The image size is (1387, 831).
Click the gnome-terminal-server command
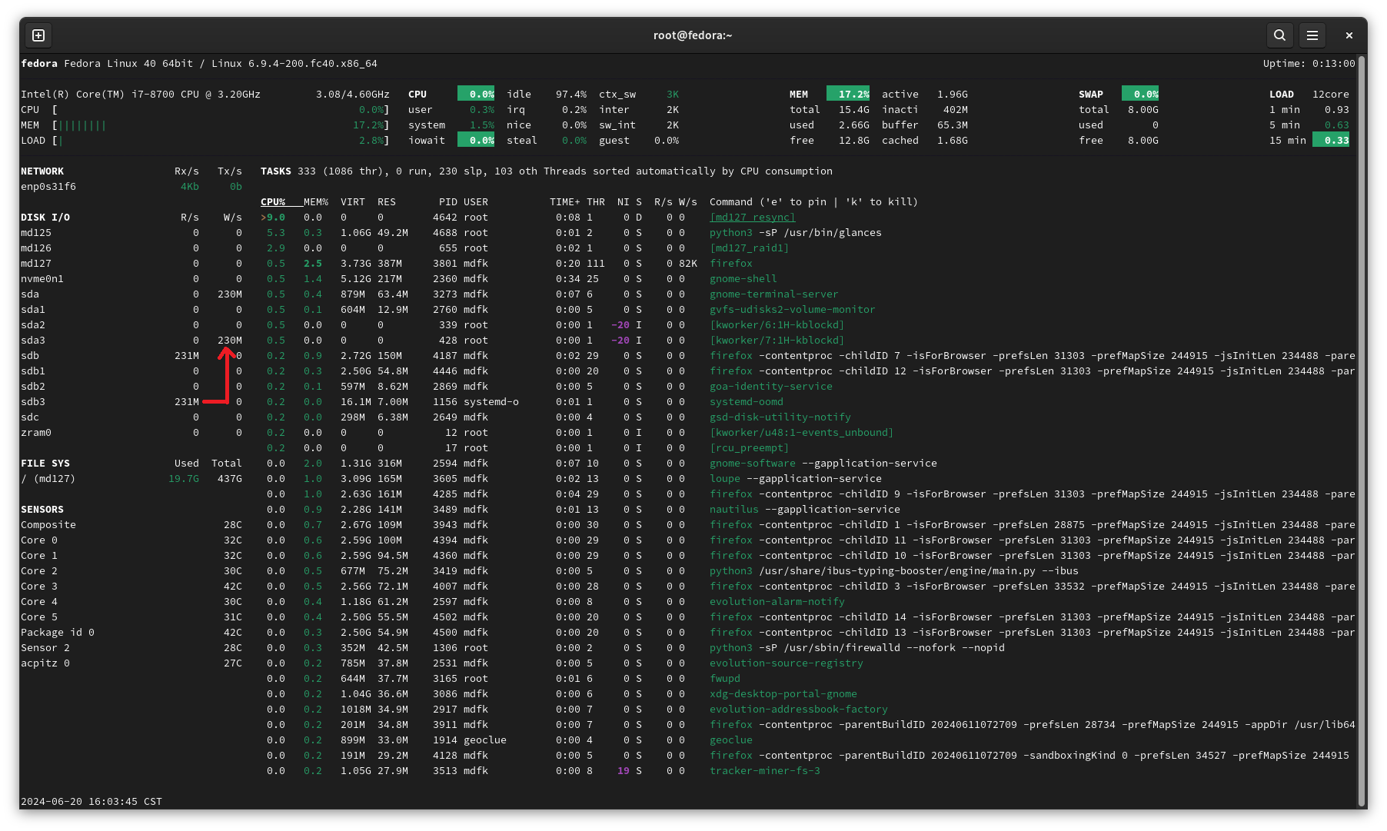(x=773, y=294)
